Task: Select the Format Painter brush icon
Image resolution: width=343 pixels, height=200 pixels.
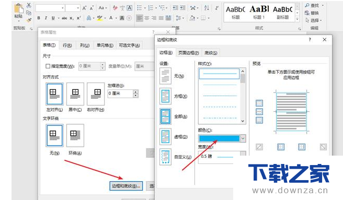Action: [29, 20]
